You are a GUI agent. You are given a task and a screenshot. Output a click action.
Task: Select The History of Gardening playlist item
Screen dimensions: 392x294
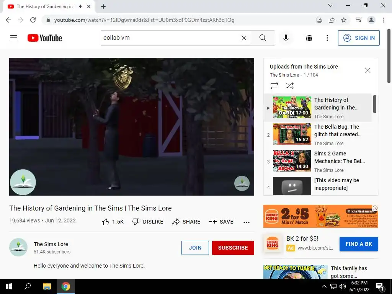(318, 108)
